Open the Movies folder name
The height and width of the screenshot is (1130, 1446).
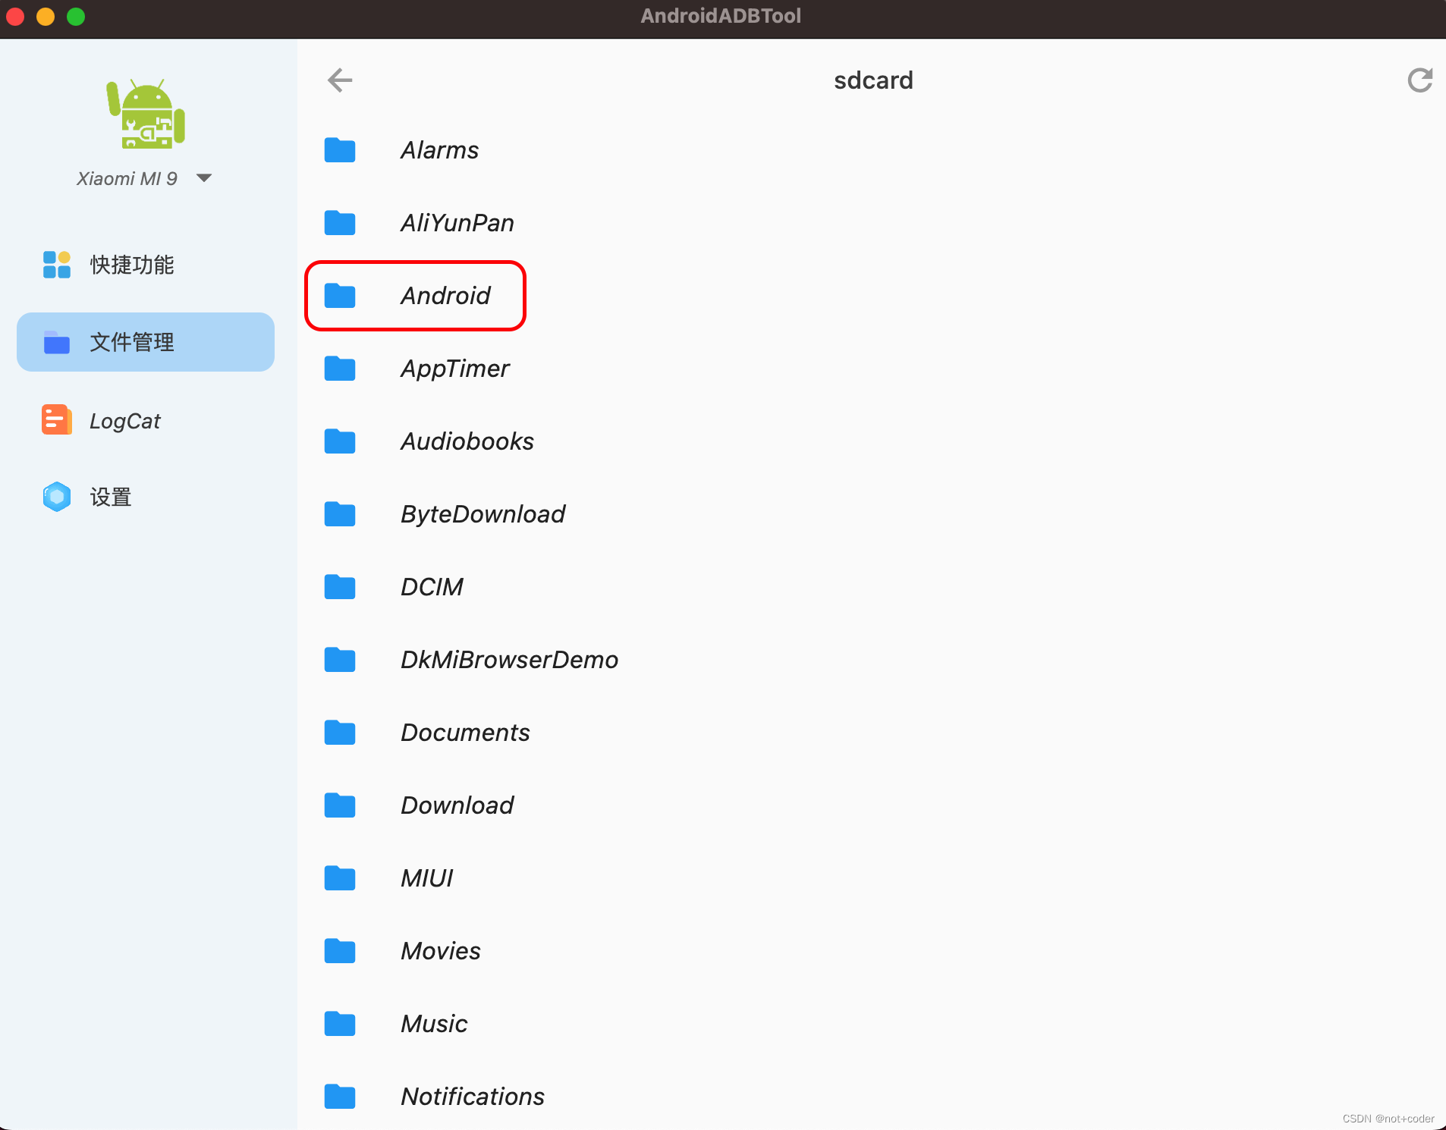[x=441, y=951]
